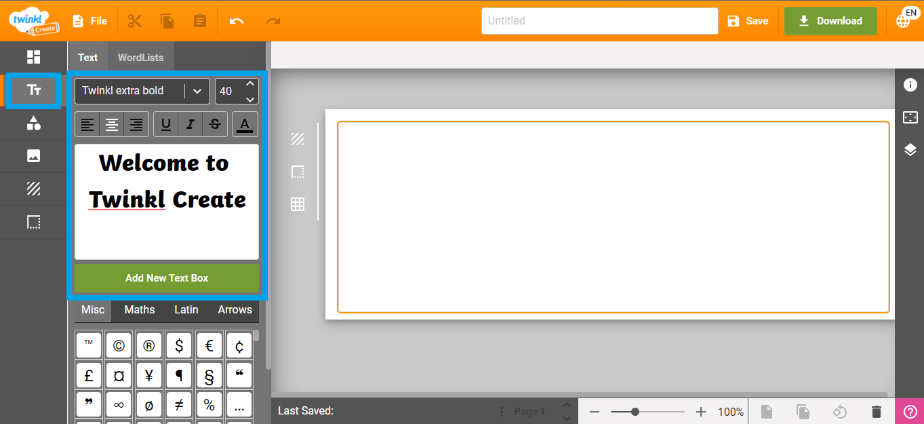Open the info panel icon
This screenshot has height=424, width=924.
tap(910, 85)
